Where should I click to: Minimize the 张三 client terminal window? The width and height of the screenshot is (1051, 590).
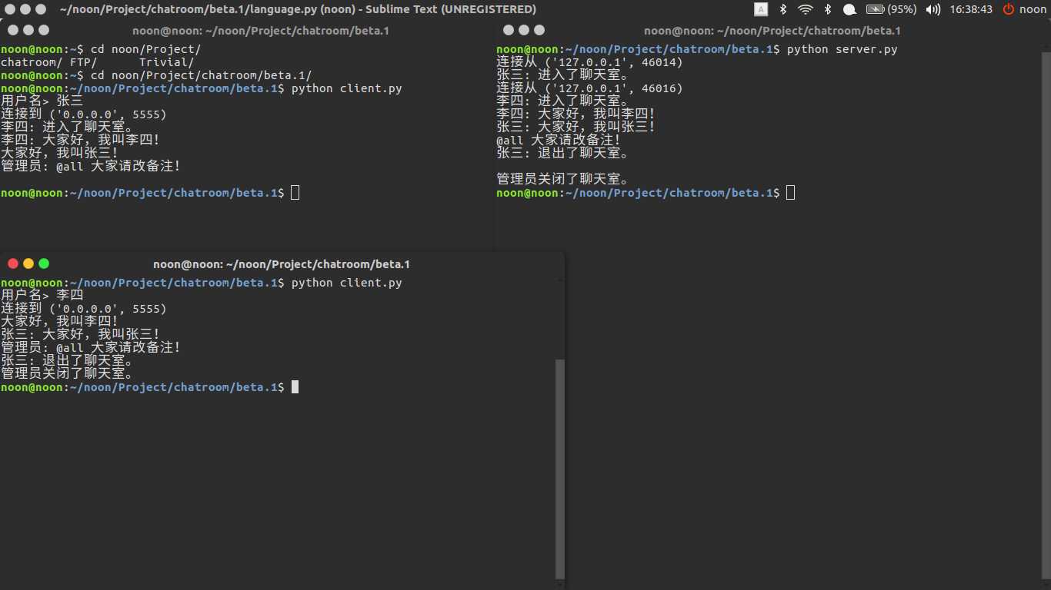coord(28,30)
